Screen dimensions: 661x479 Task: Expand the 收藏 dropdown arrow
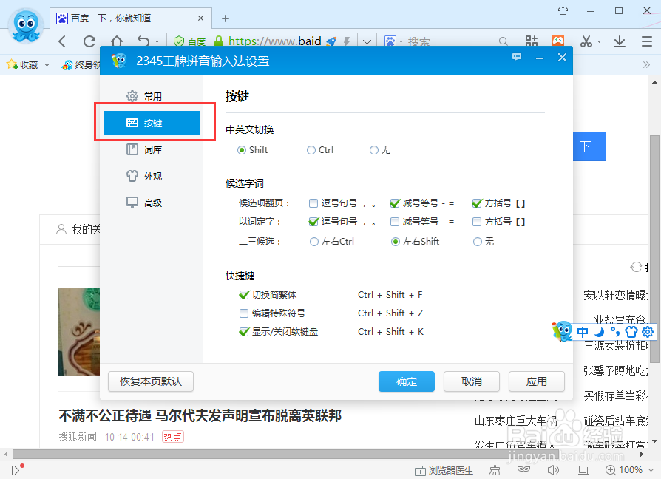point(47,65)
